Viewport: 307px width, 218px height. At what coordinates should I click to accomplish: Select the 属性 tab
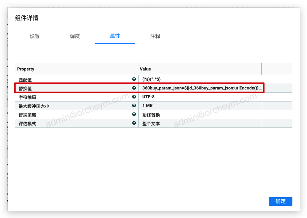coord(115,36)
